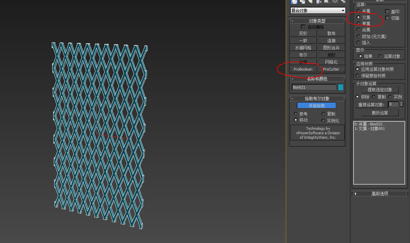The image size is (410, 243).
Task: Select the 附加 (无交集) operation radio
Action: click(x=358, y=36)
